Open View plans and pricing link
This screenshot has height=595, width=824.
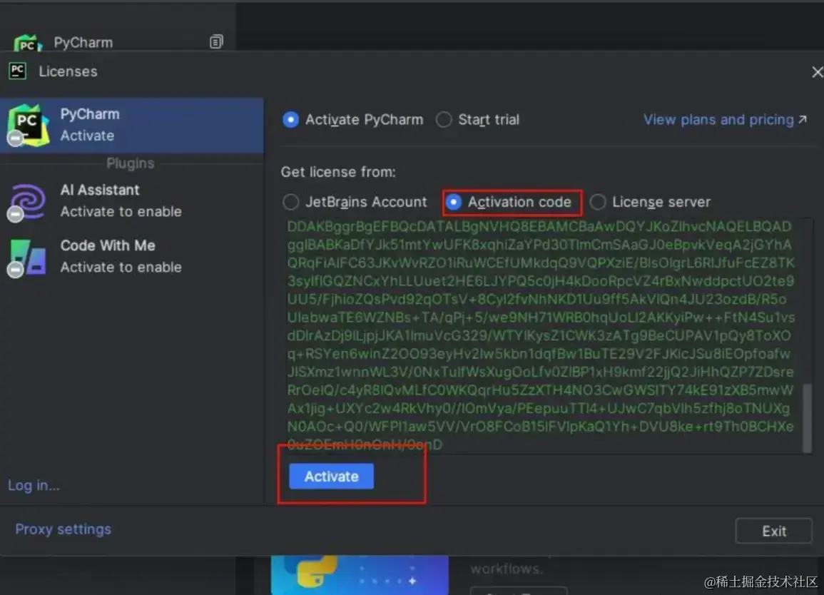pyautogui.click(x=718, y=120)
